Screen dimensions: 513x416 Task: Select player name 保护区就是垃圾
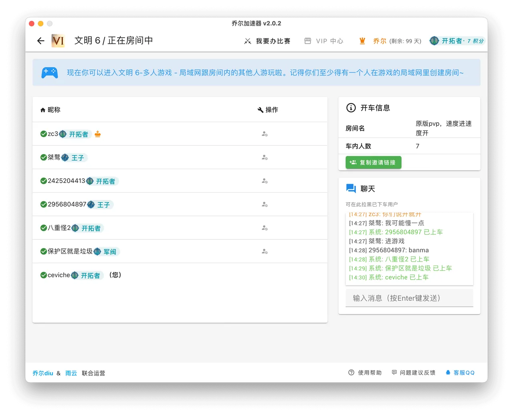70,252
